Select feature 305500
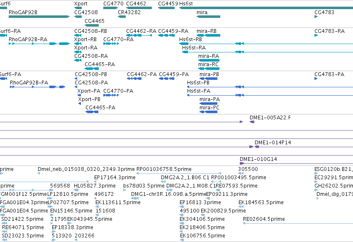The image size is (353, 242). pos(241,173)
